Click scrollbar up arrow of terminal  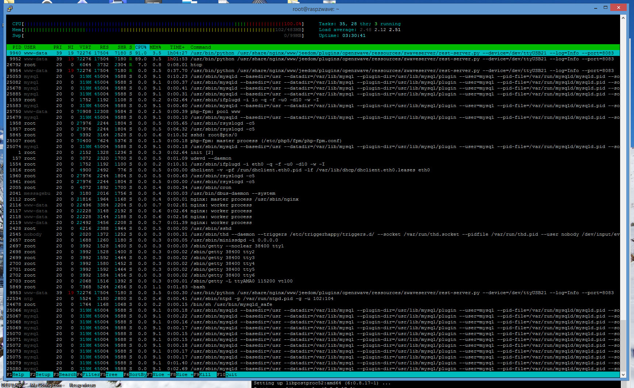(x=623, y=18)
